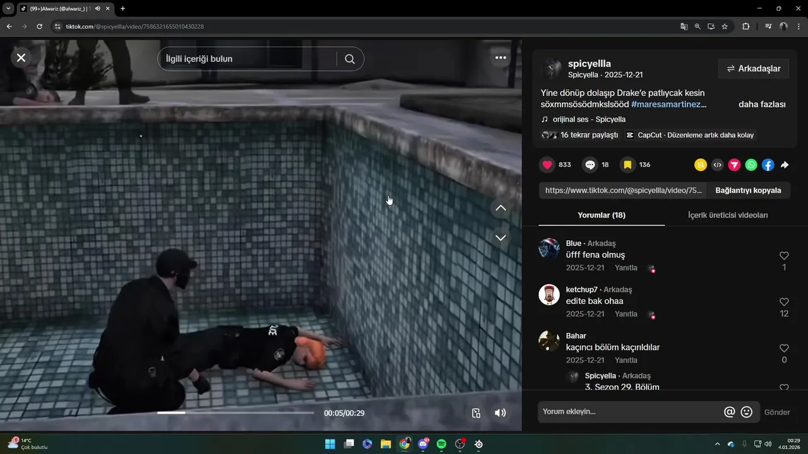The width and height of the screenshot is (808, 454).
Task: Reply to Blue's comment via Yanıtla
Action: click(x=626, y=268)
